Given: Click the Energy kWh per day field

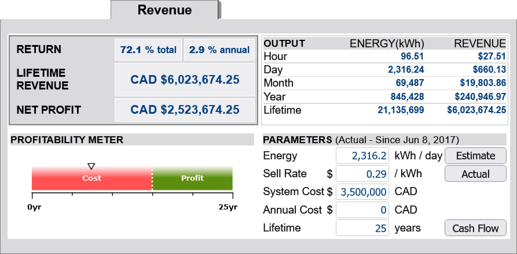Looking at the screenshot, I should click(x=362, y=156).
